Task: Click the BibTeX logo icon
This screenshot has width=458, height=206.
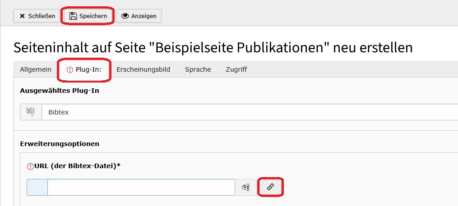Action: (31, 112)
